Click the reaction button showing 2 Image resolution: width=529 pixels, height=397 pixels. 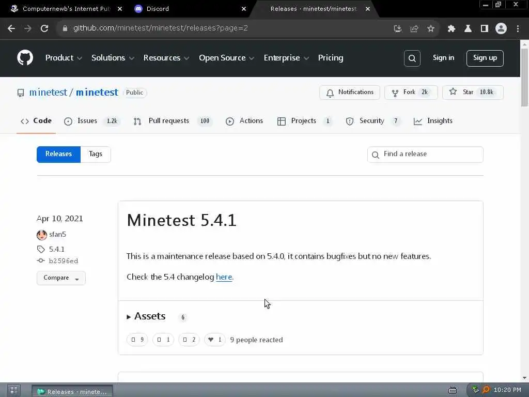coord(189,340)
